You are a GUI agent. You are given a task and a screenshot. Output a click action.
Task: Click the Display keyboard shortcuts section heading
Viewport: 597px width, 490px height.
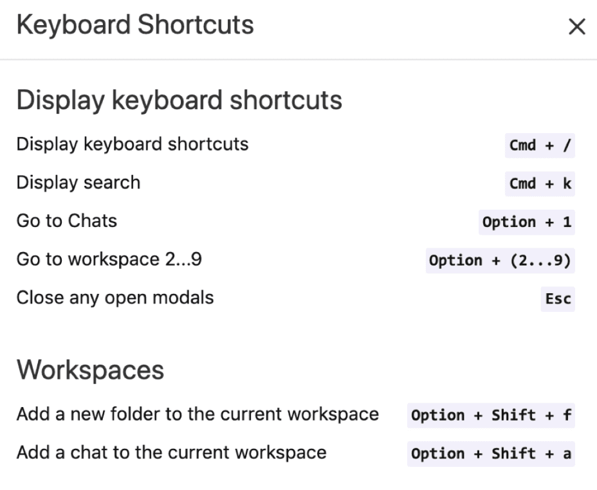[179, 101]
